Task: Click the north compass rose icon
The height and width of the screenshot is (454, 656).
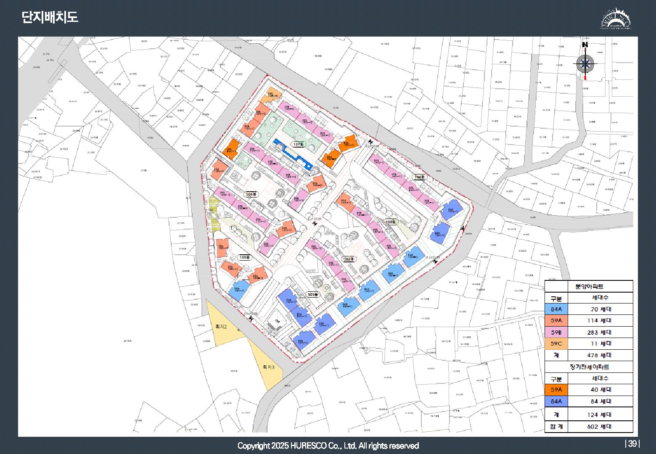Action: click(x=585, y=63)
